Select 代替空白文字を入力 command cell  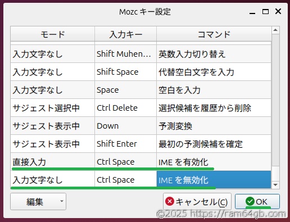[214, 72]
